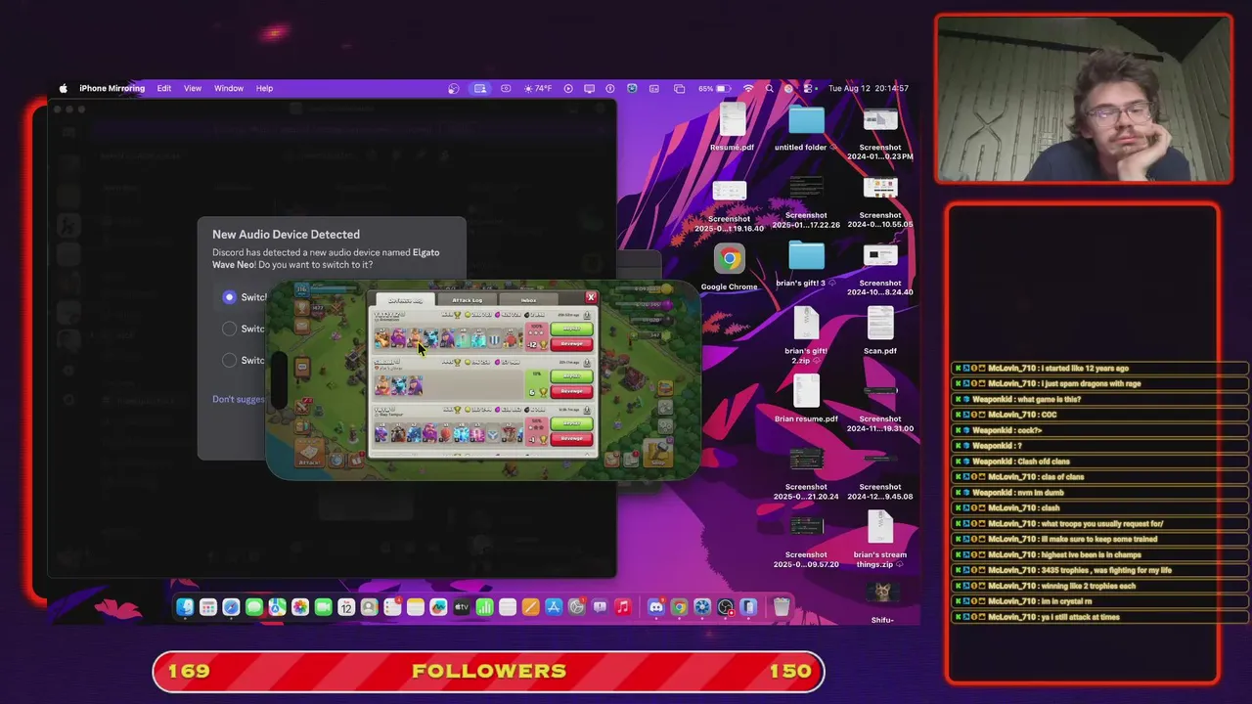
Task: Watch Replay of the 6 trophy defense
Action: [x=571, y=376]
